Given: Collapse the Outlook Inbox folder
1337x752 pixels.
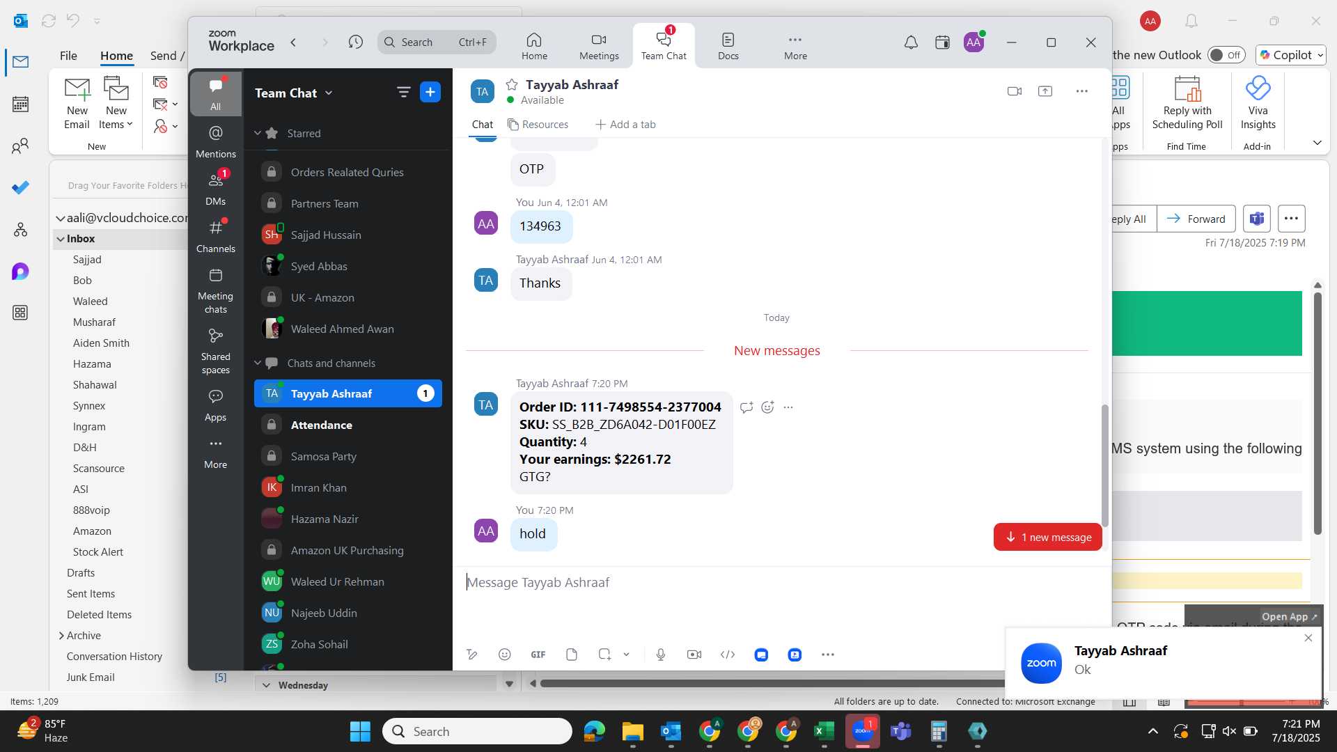Looking at the screenshot, I should coord(61,239).
